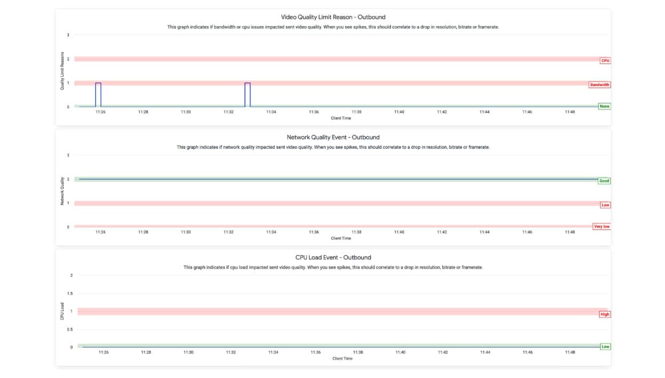Image resolution: width=665 pixels, height=378 pixels.
Task: Select the bandwidth spike near 11:26
Action: coord(98,94)
